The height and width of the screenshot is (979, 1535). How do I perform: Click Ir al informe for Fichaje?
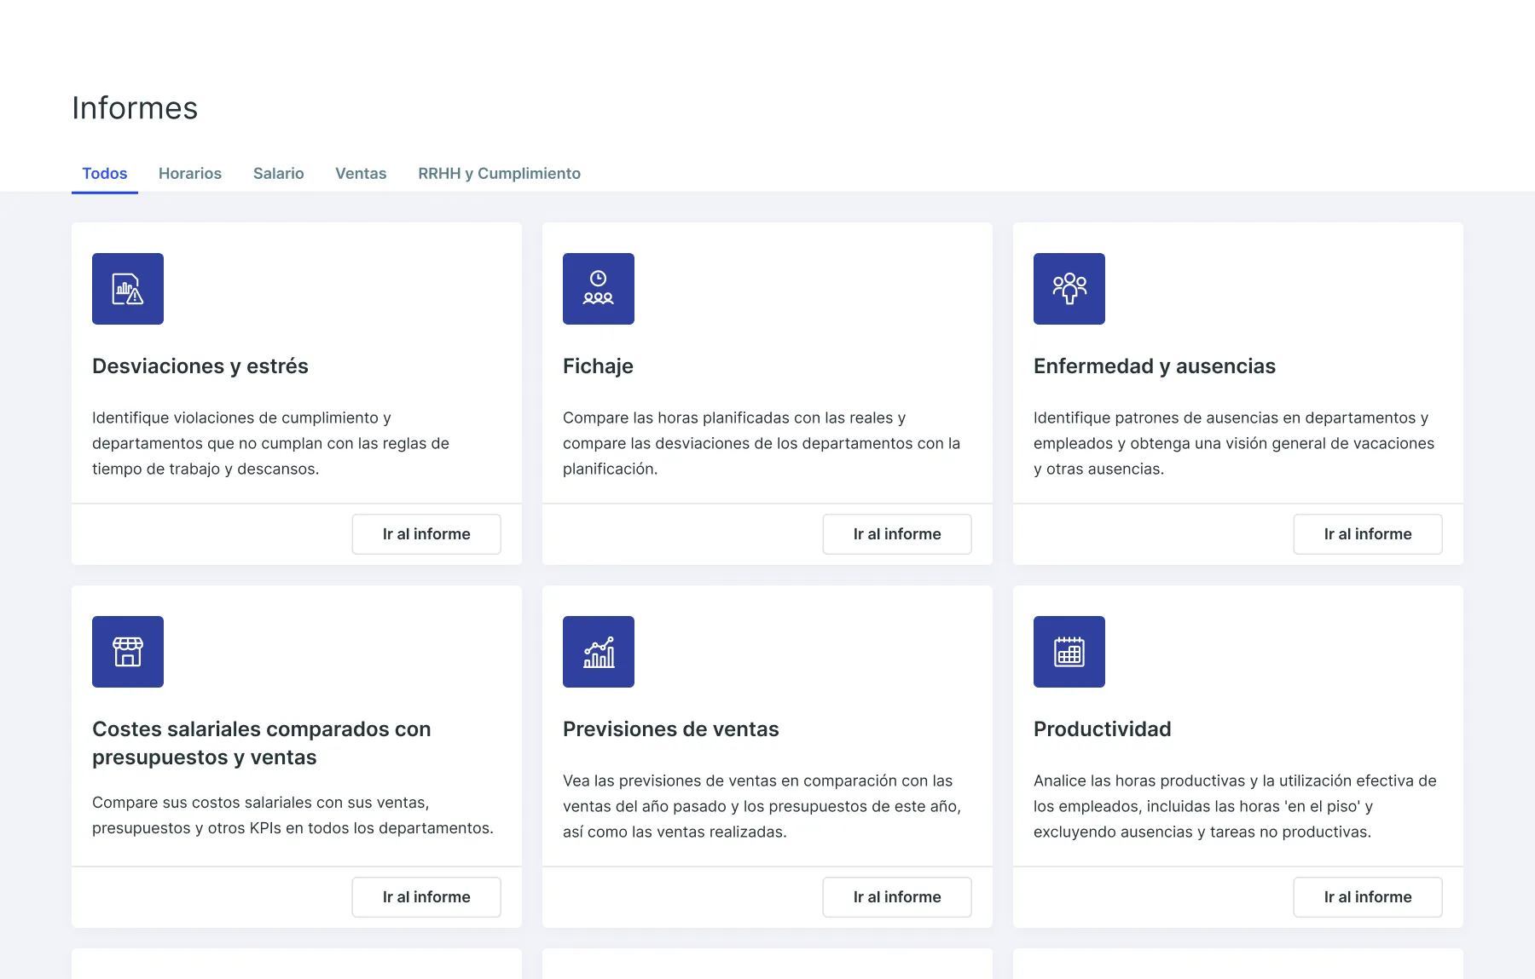click(x=897, y=534)
